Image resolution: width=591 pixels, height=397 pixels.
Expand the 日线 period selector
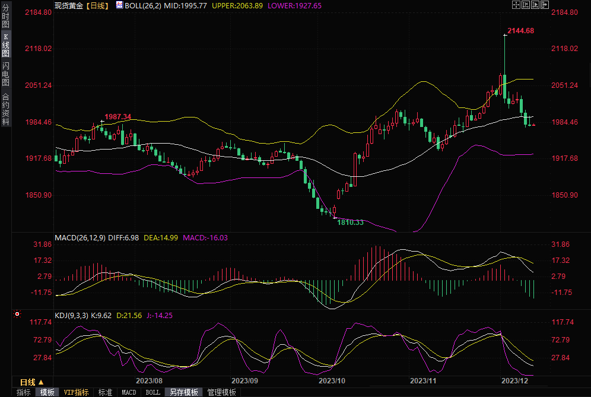[x=28, y=382]
